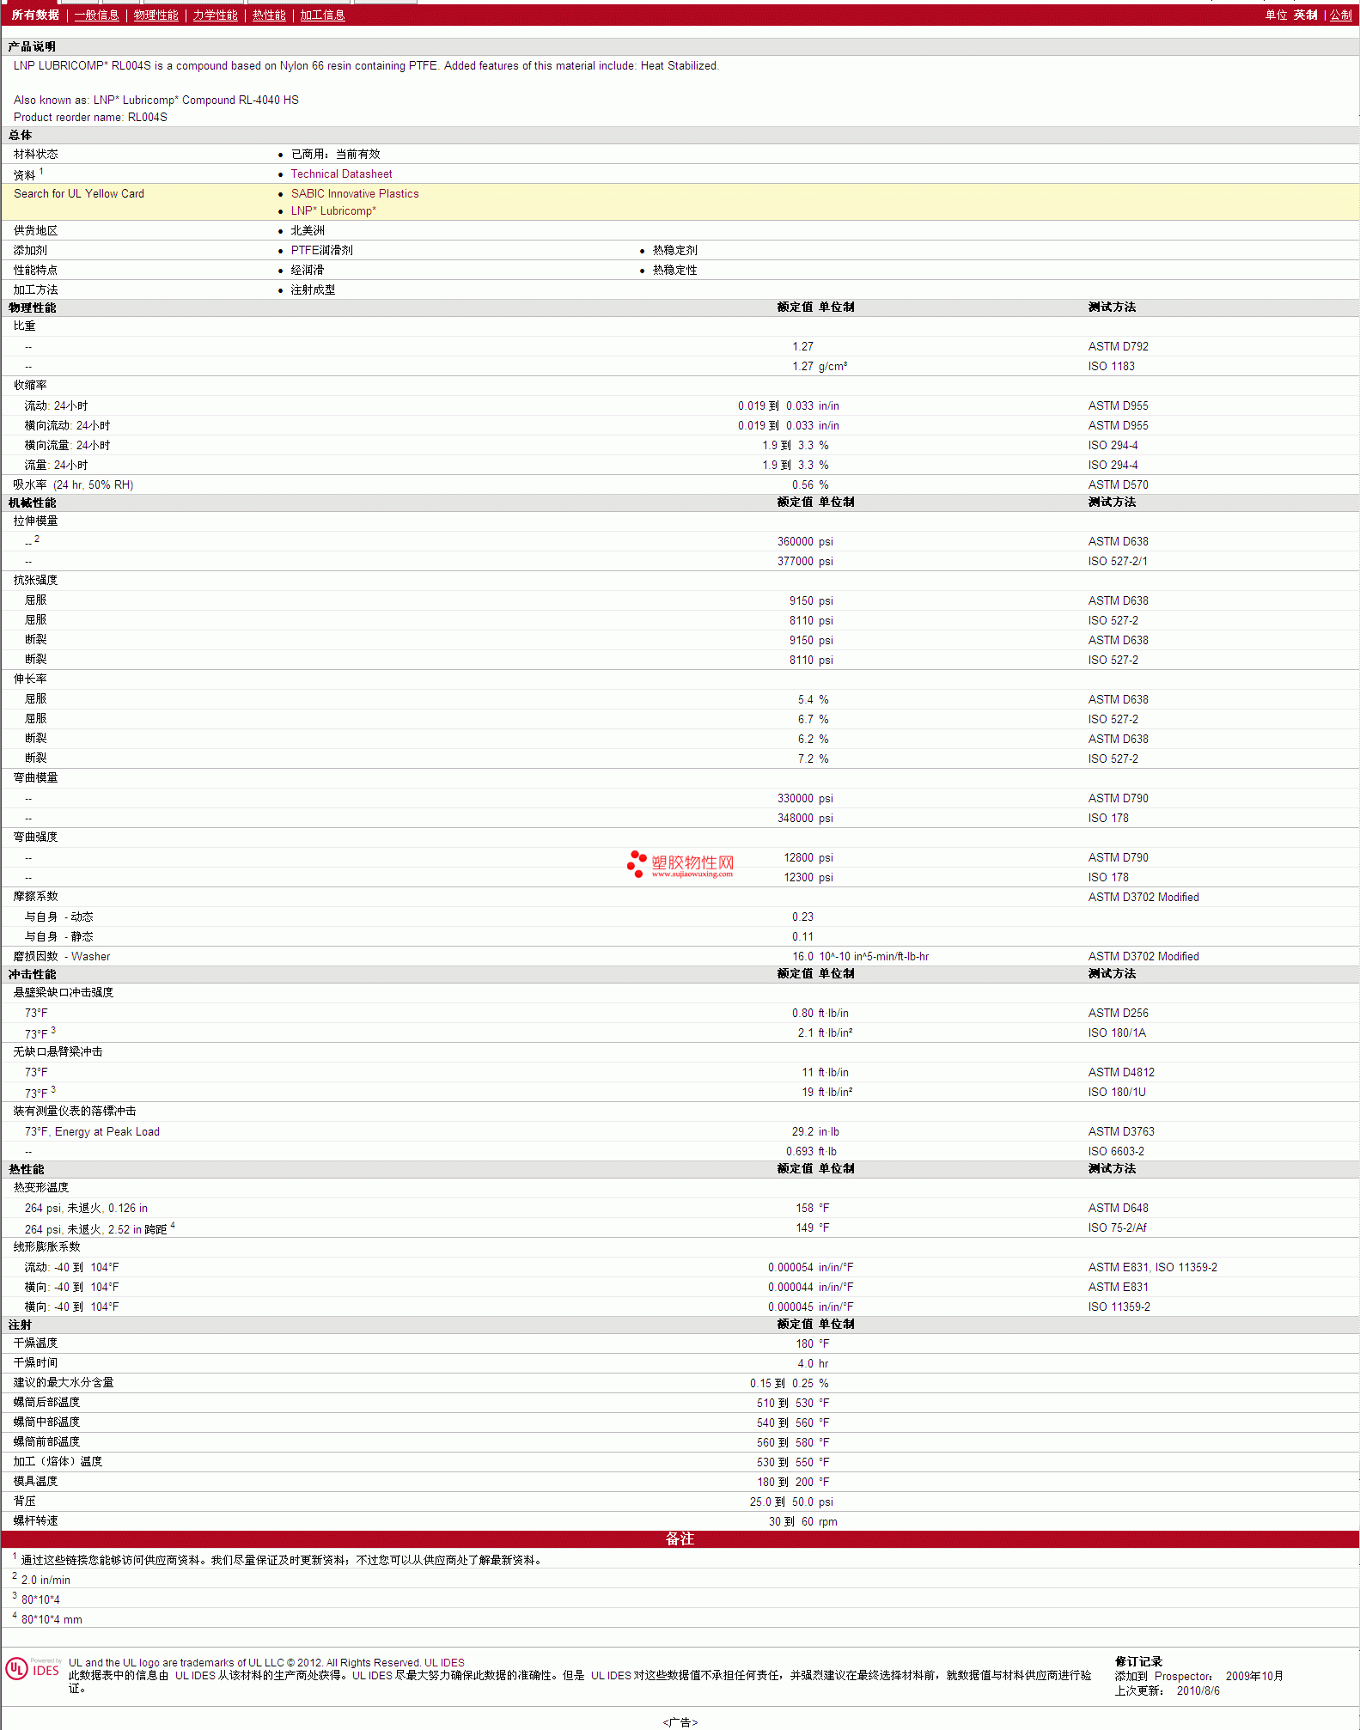Click the 螺筒中部温度 row label

(x=46, y=1422)
